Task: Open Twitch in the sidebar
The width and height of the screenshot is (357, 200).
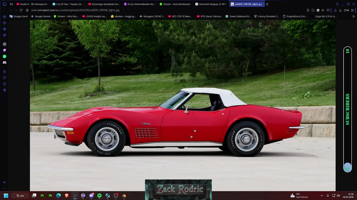Action: [4, 50]
